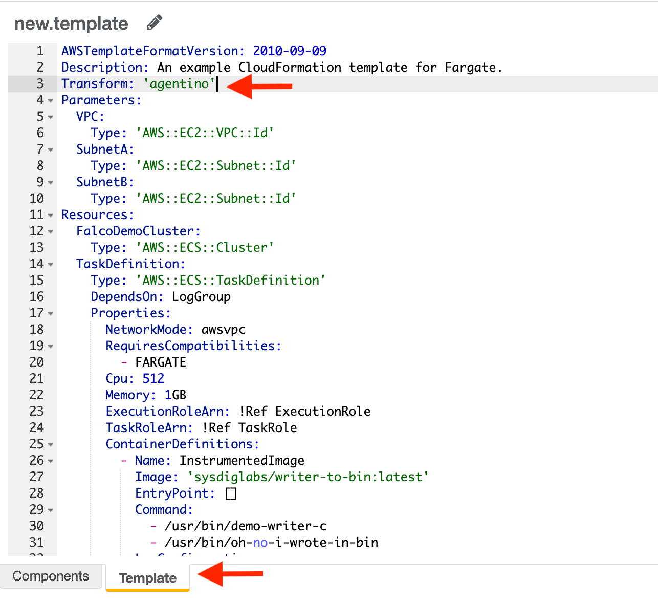Fold the SubnetB block at line 9

click(51, 183)
